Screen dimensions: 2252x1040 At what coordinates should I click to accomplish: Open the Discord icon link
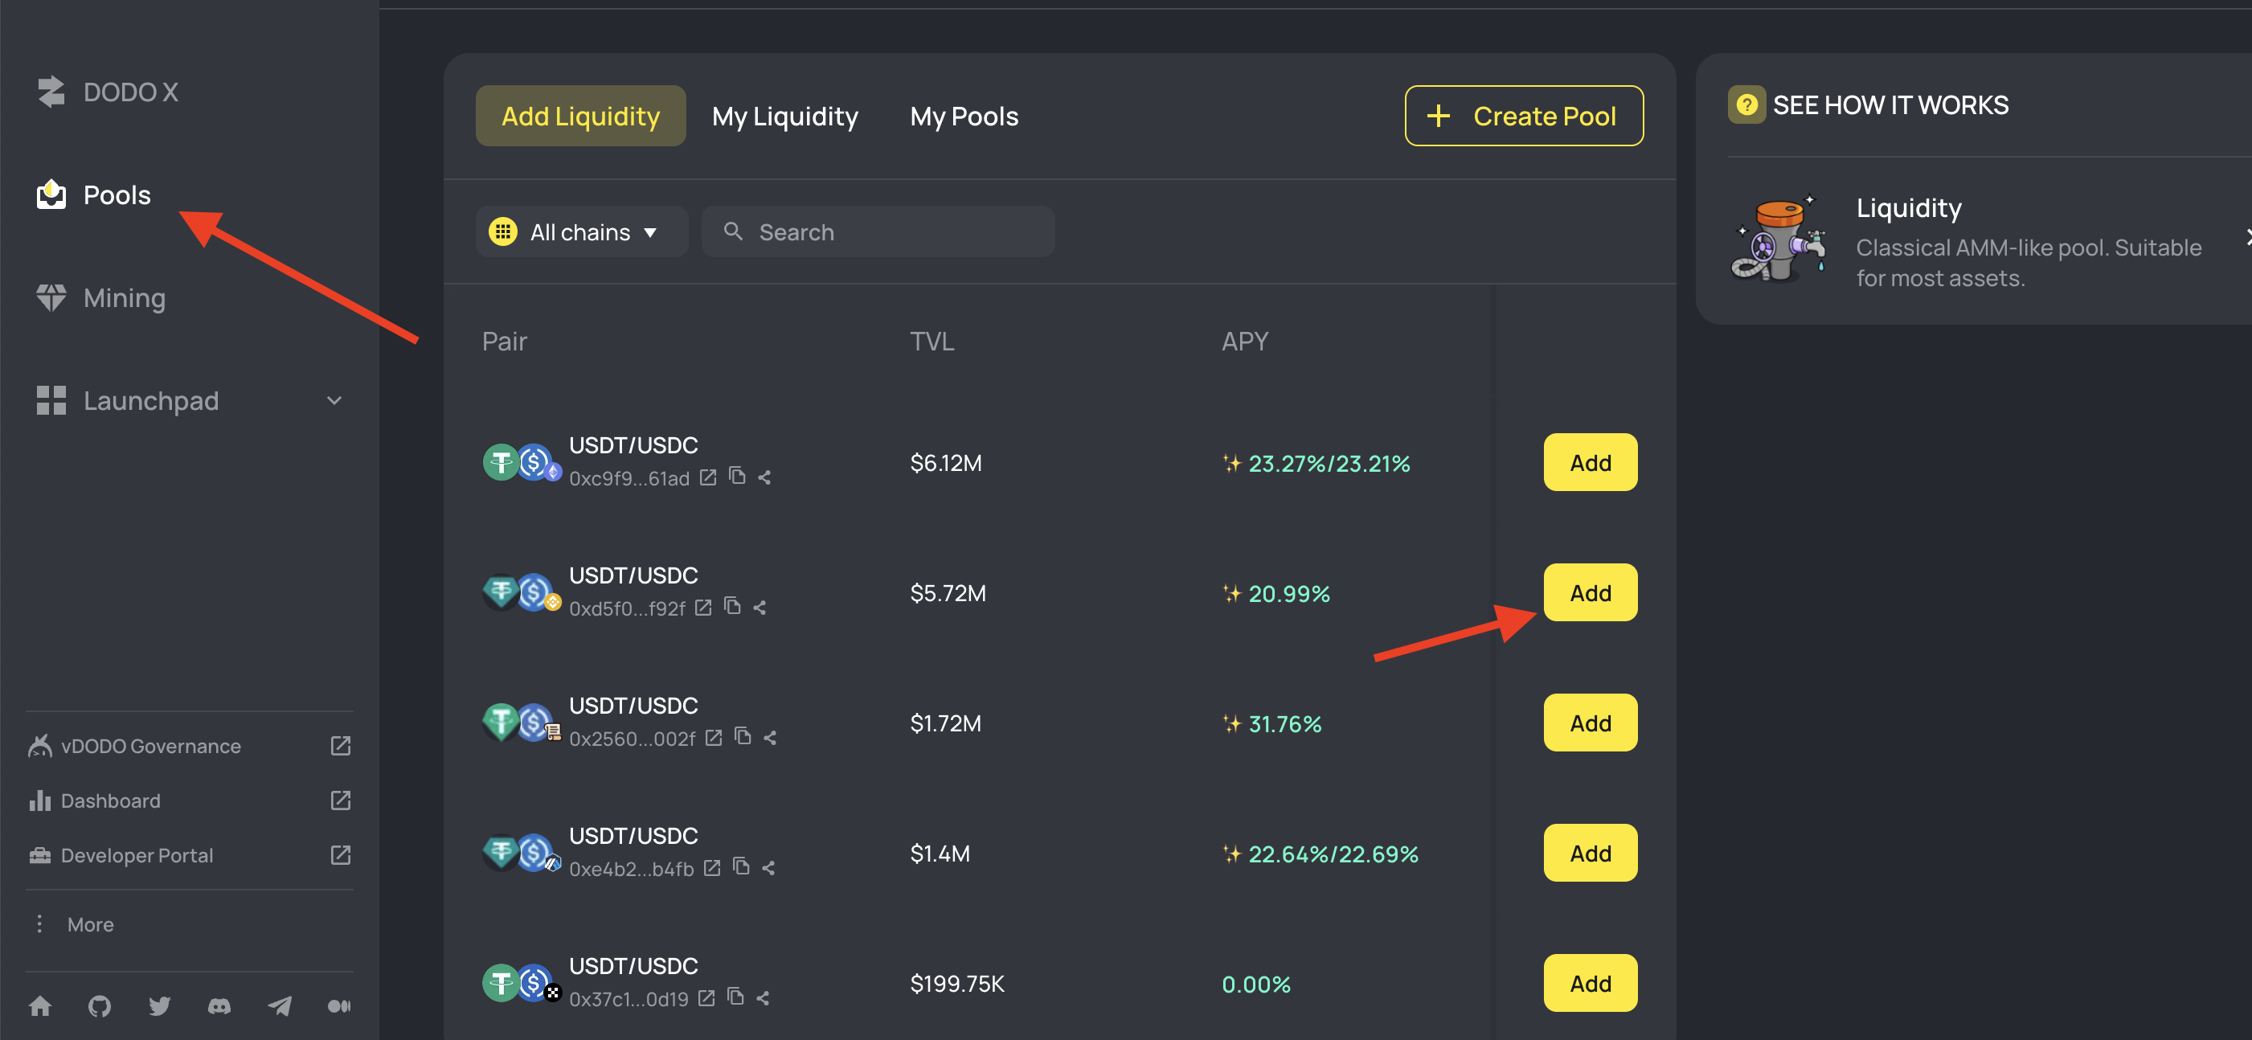(x=219, y=1006)
